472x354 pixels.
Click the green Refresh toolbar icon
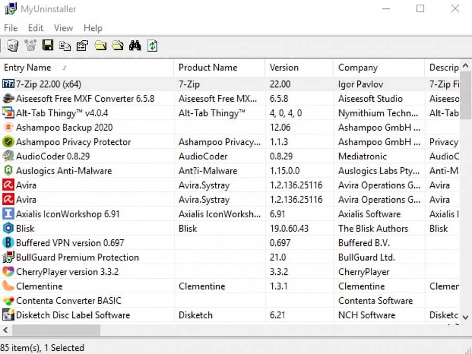152,46
